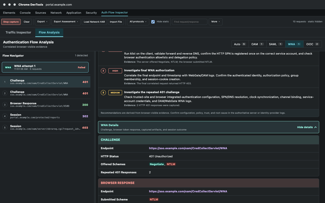Open the Browser Response endpoint URL link
Image resolution: width=325 pixels, height=203 pixels.
[x=188, y=191]
